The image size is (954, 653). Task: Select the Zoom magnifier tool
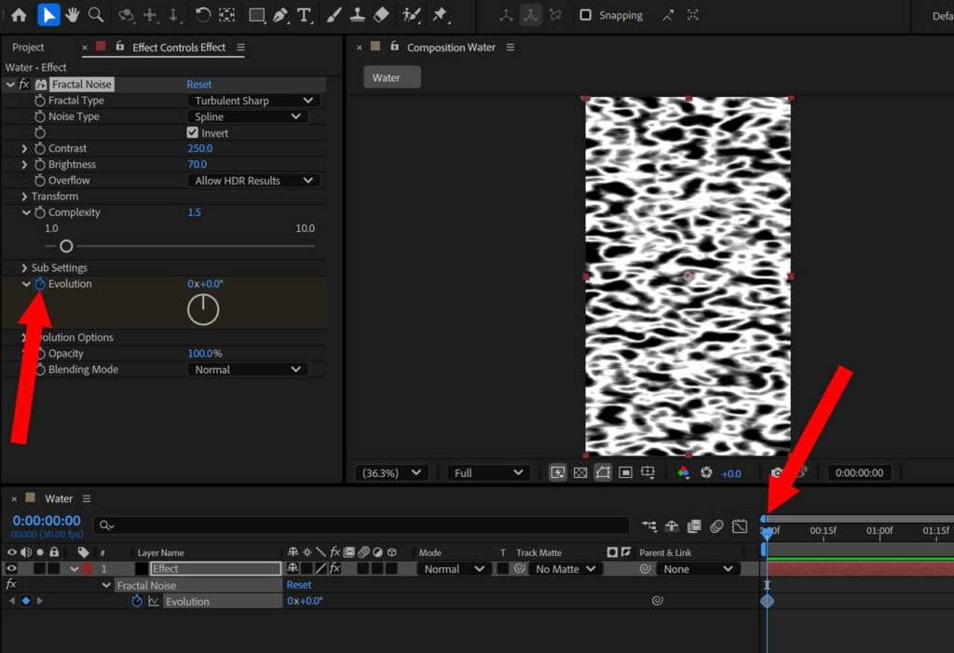96,15
